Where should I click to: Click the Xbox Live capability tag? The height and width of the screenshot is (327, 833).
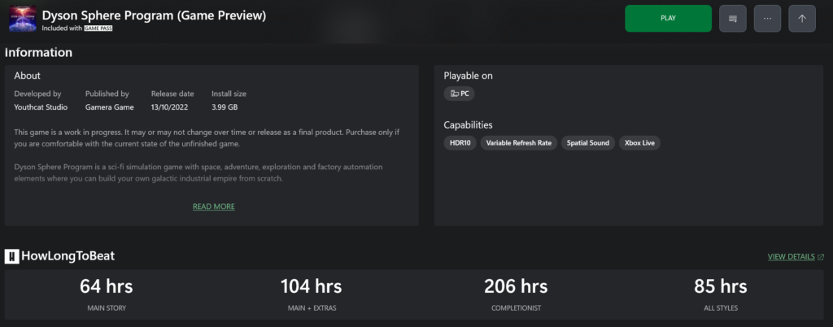[x=639, y=143]
